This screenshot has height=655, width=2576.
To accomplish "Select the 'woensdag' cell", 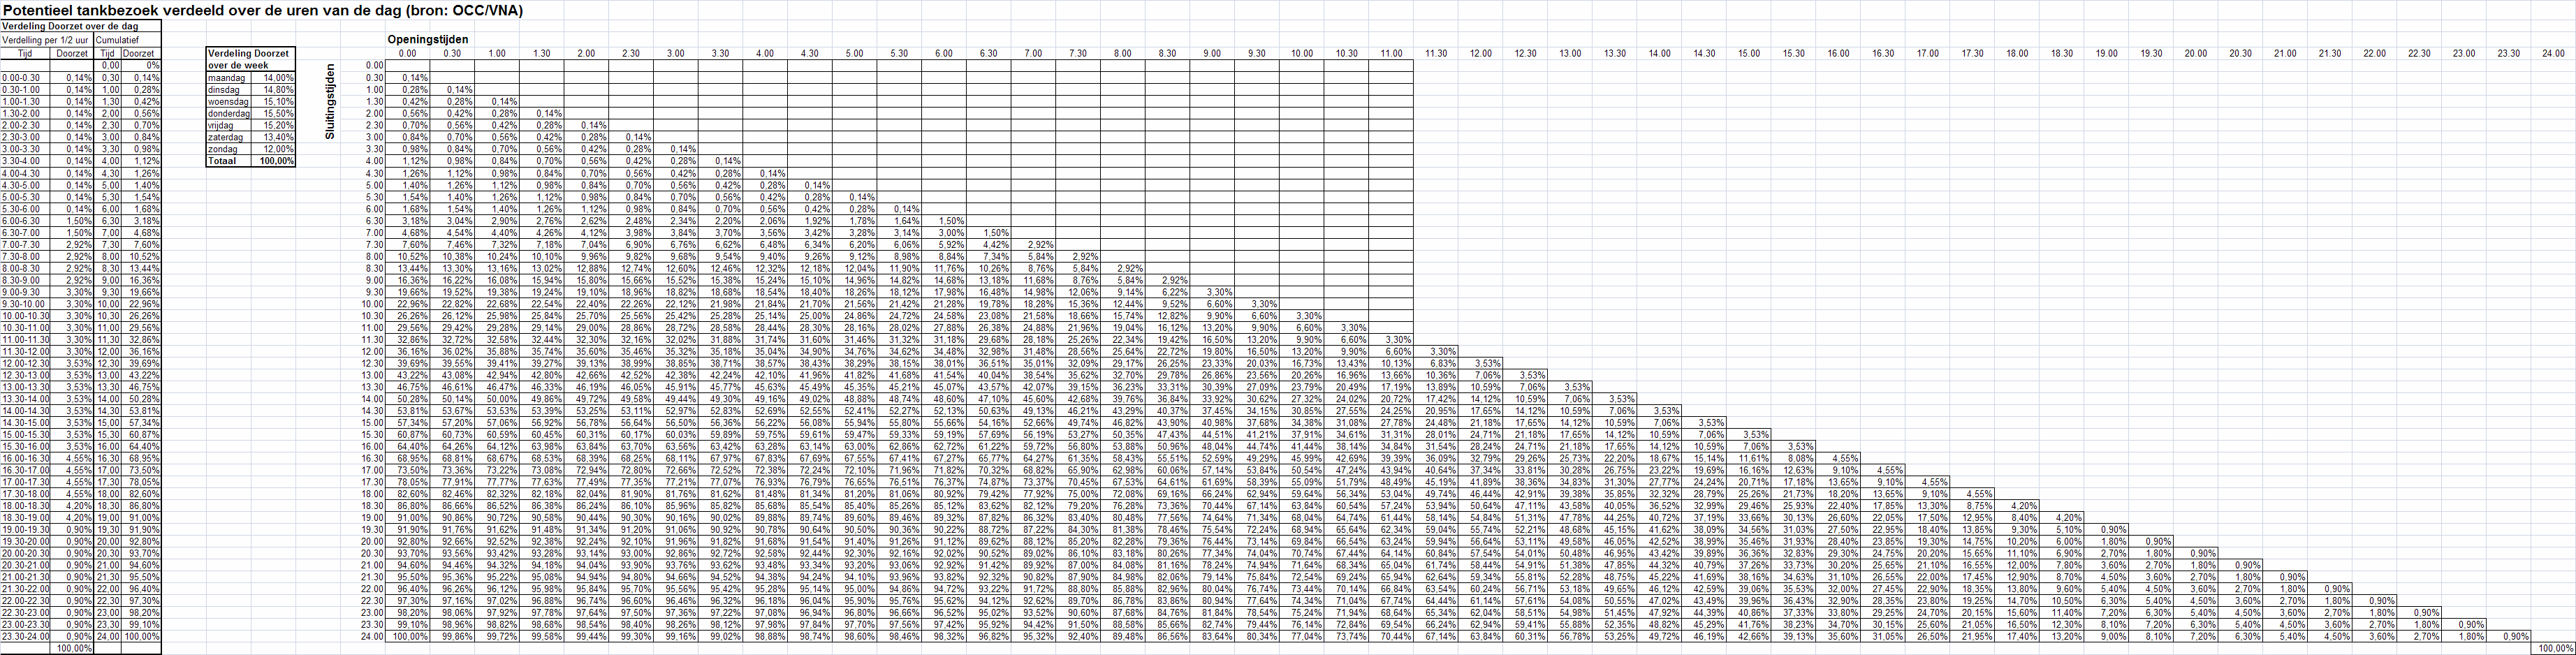I will click(229, 101).
